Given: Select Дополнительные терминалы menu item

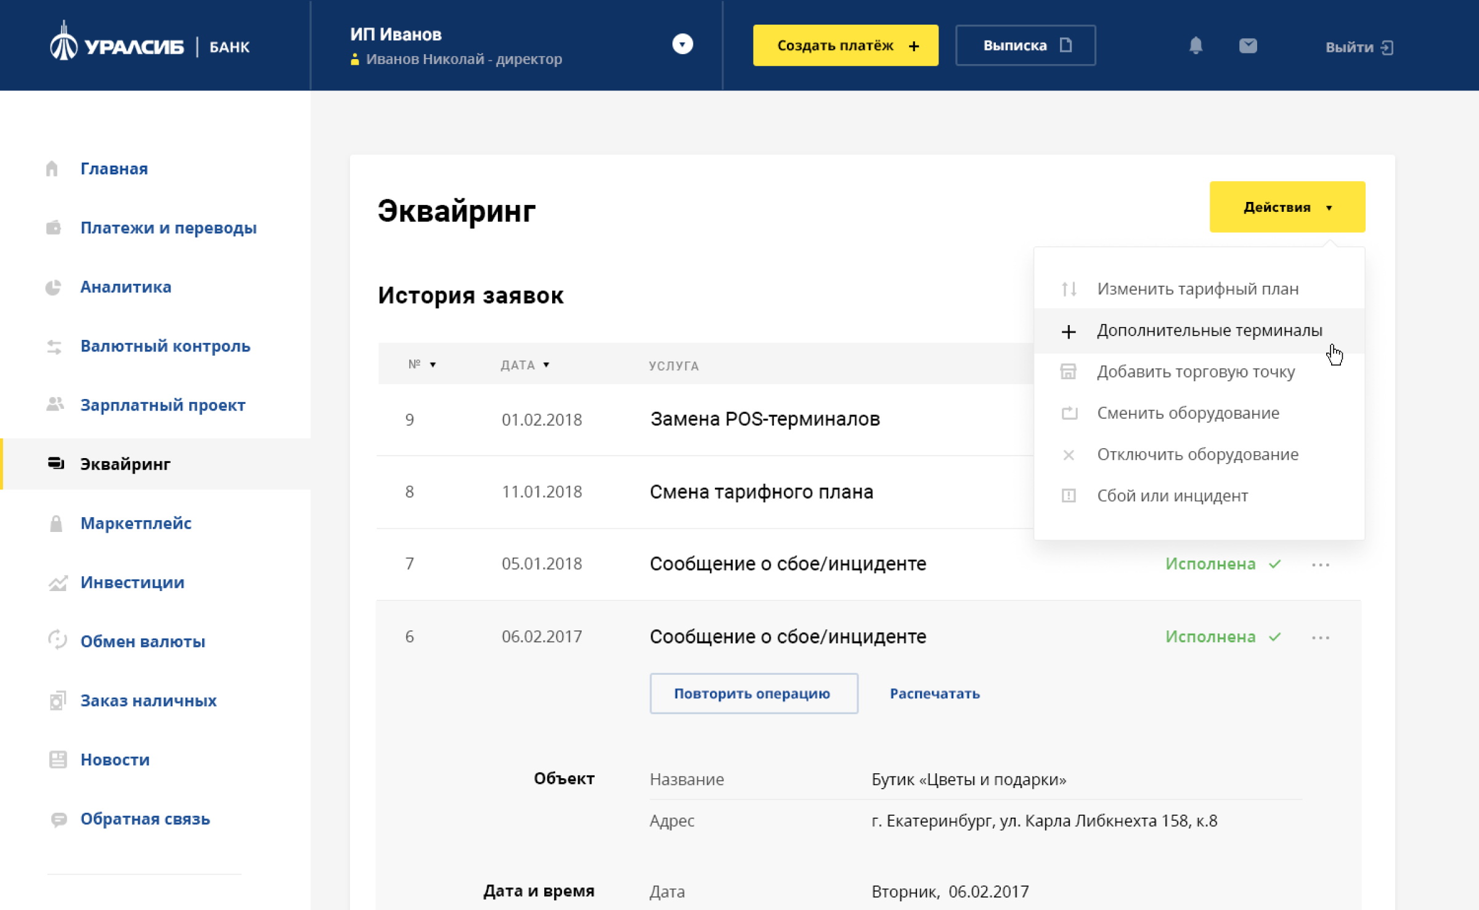Looking at the screenshot, I should [1199, 331].
